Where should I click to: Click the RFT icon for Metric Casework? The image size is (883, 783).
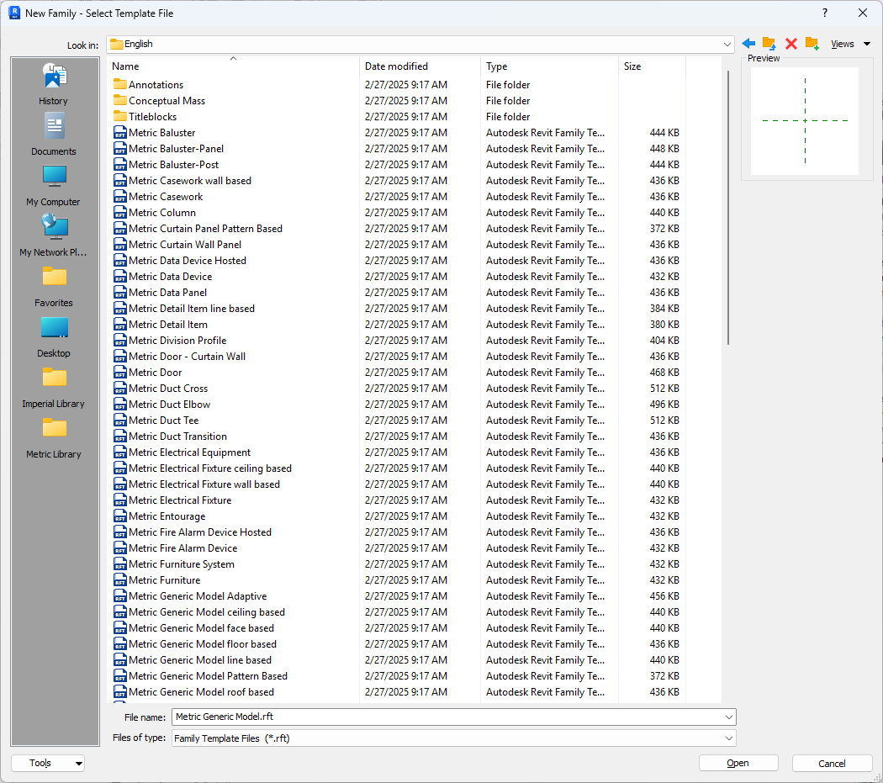[120, 197]
